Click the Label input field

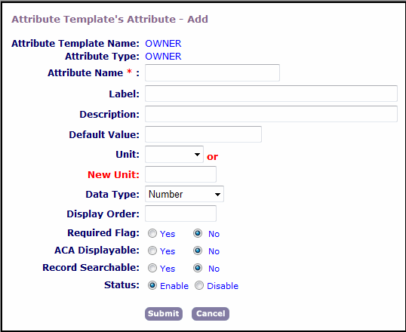(271, 94)
